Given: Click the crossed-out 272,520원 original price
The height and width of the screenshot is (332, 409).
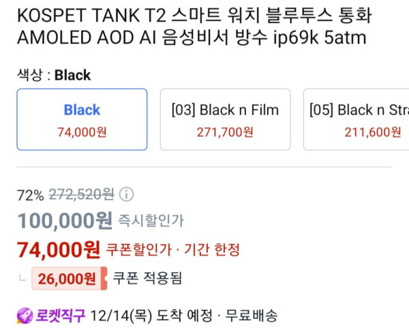Looking at the screenshot, I should click(81, 195).
